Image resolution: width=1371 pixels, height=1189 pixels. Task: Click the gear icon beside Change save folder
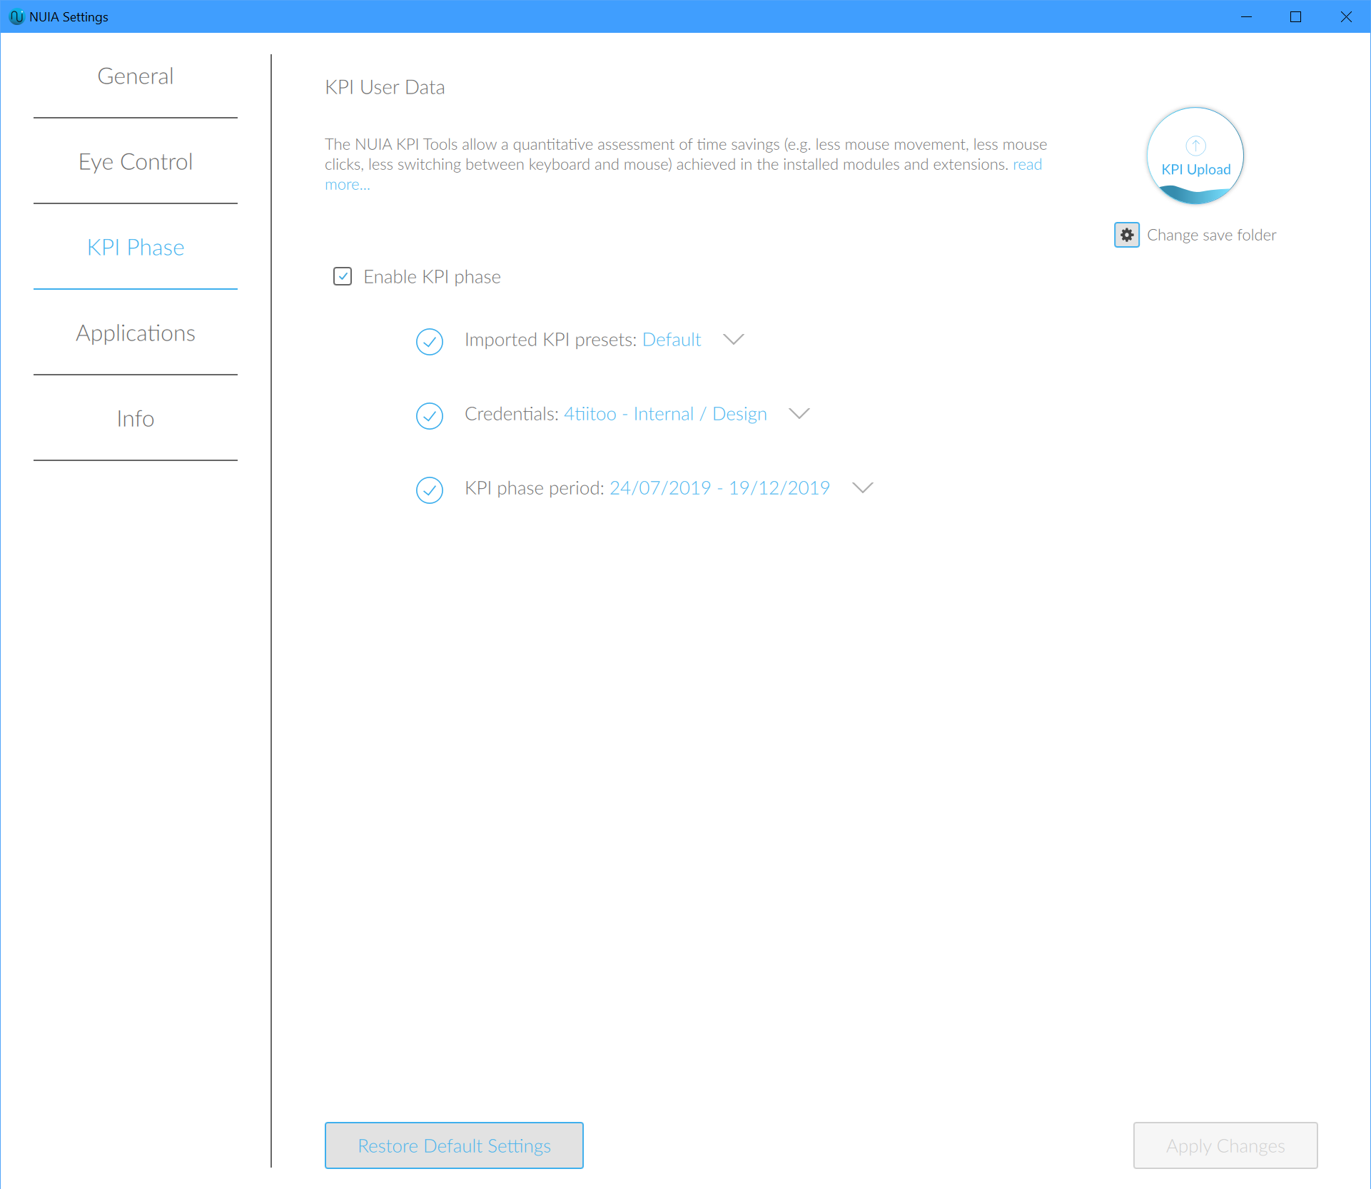point(1127,235)
